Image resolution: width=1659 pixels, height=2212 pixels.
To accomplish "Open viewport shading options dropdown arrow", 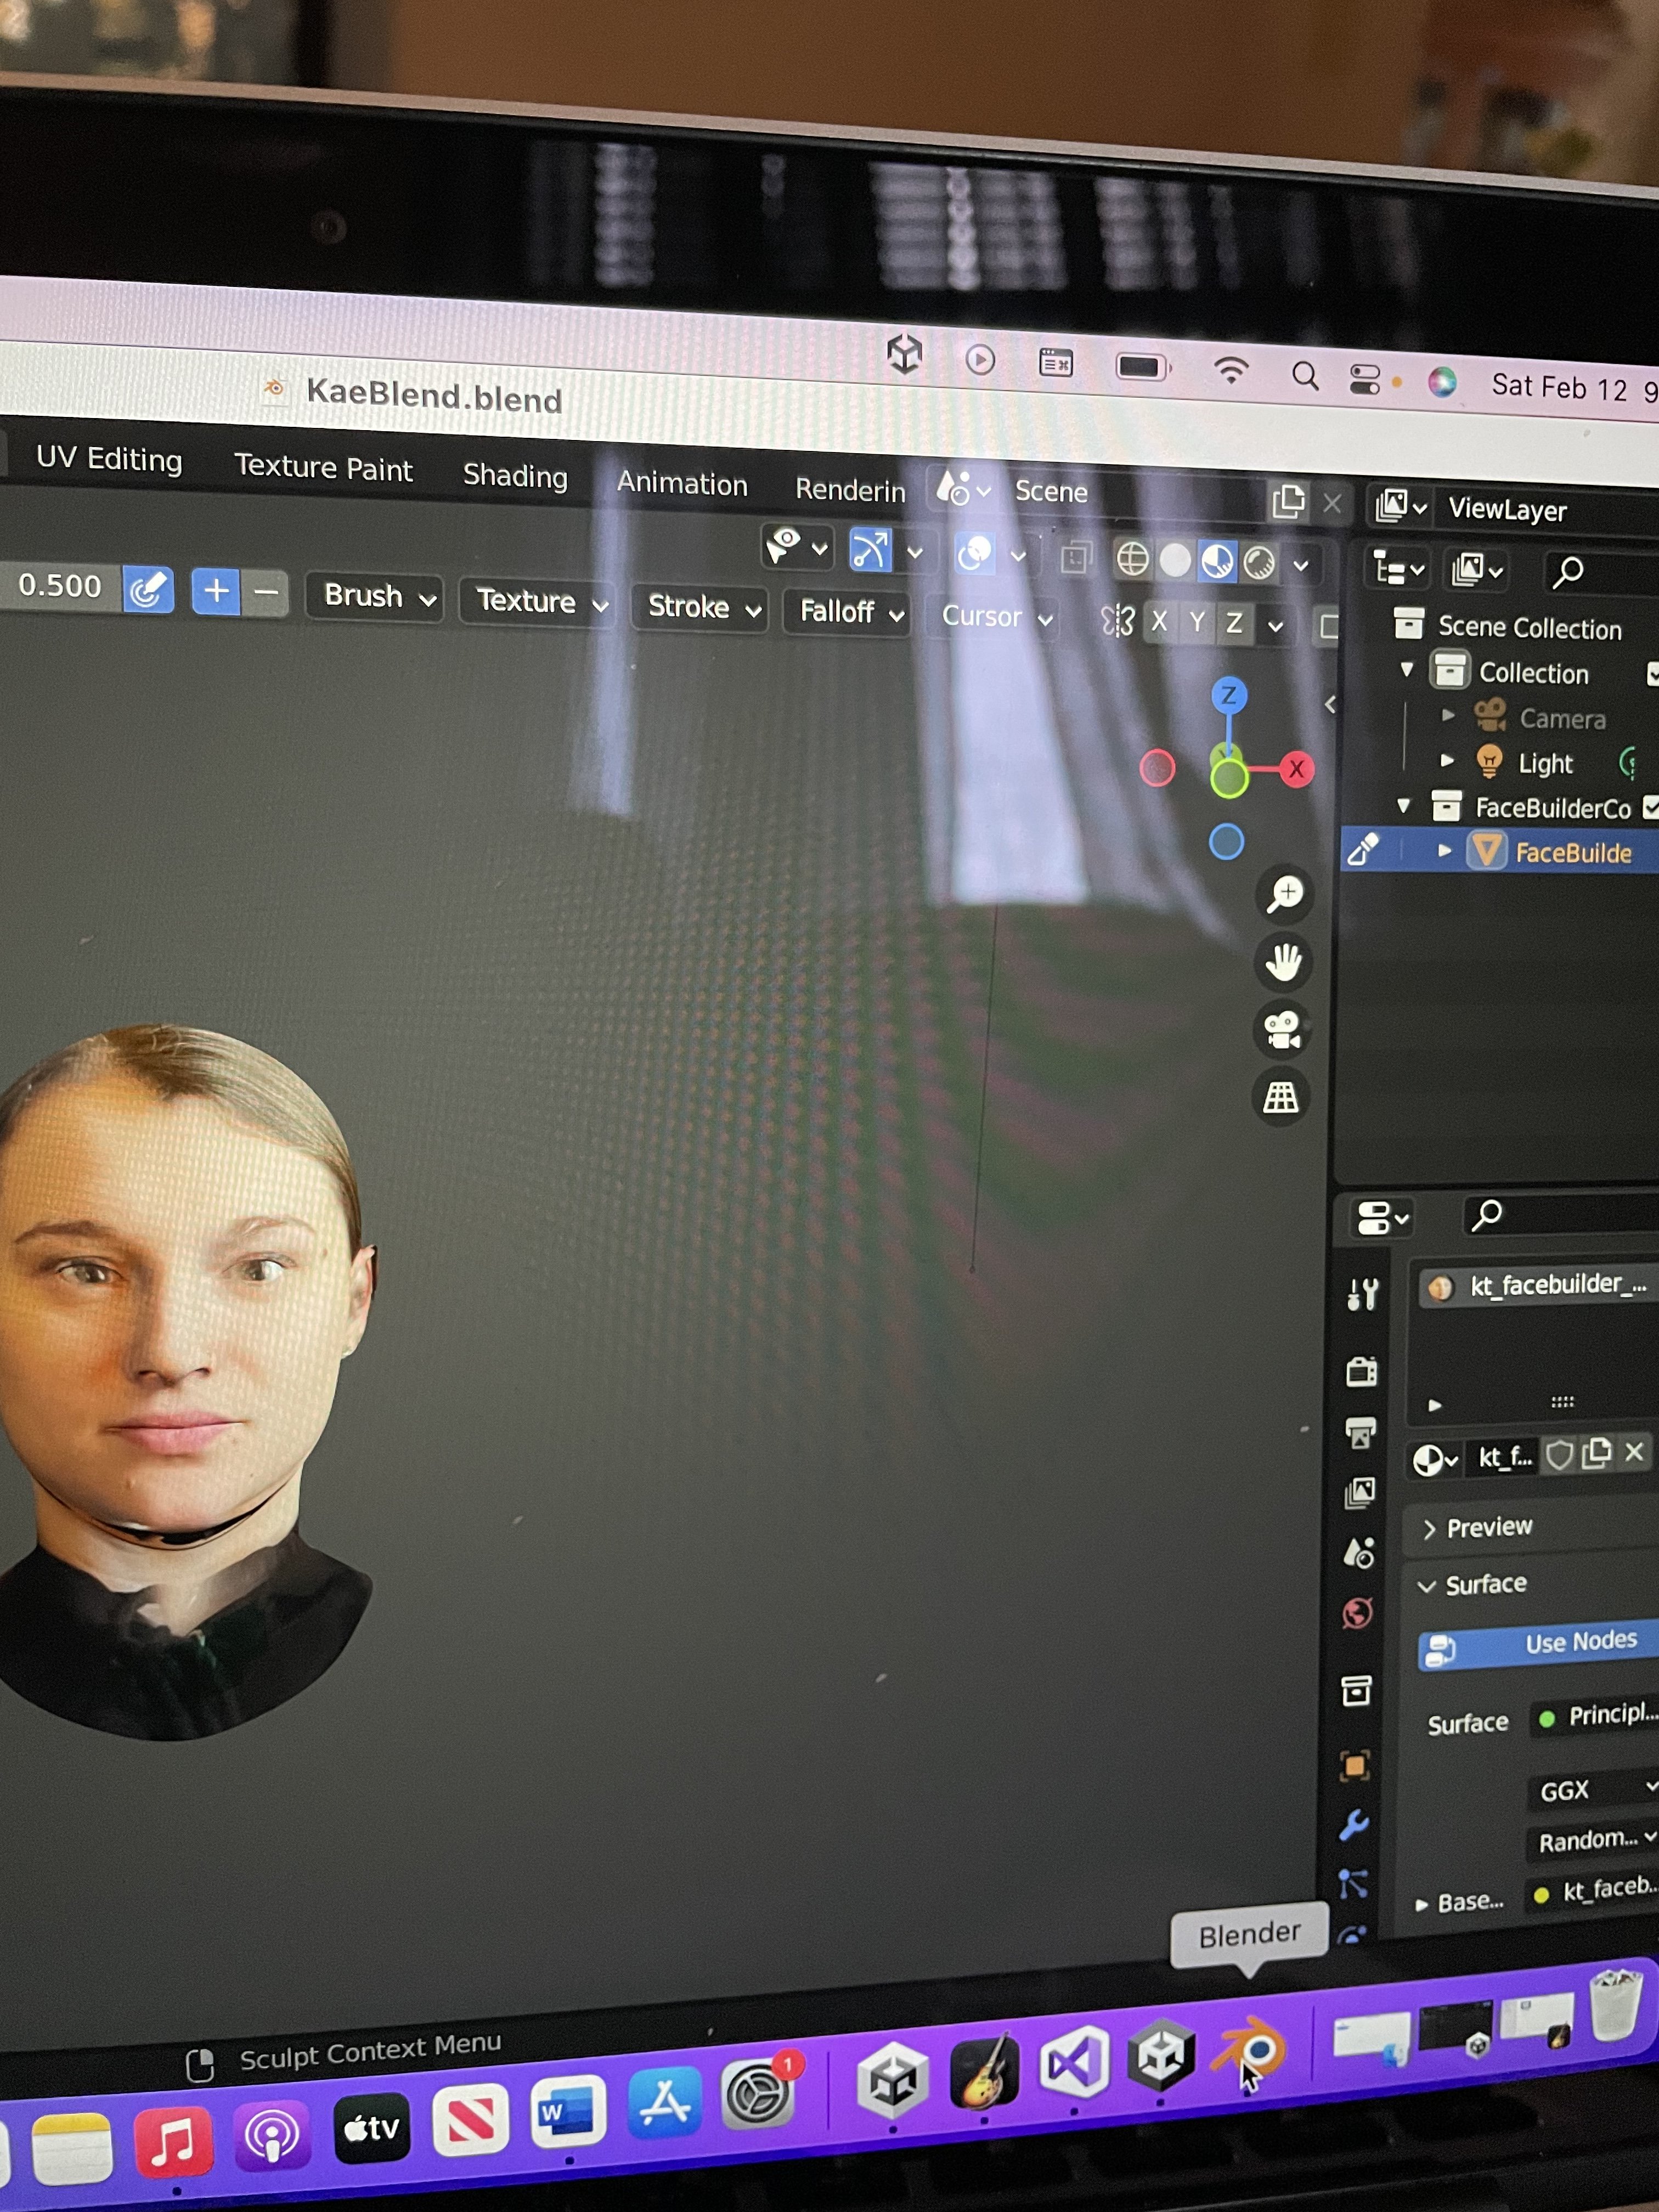I will [1300, 566].
